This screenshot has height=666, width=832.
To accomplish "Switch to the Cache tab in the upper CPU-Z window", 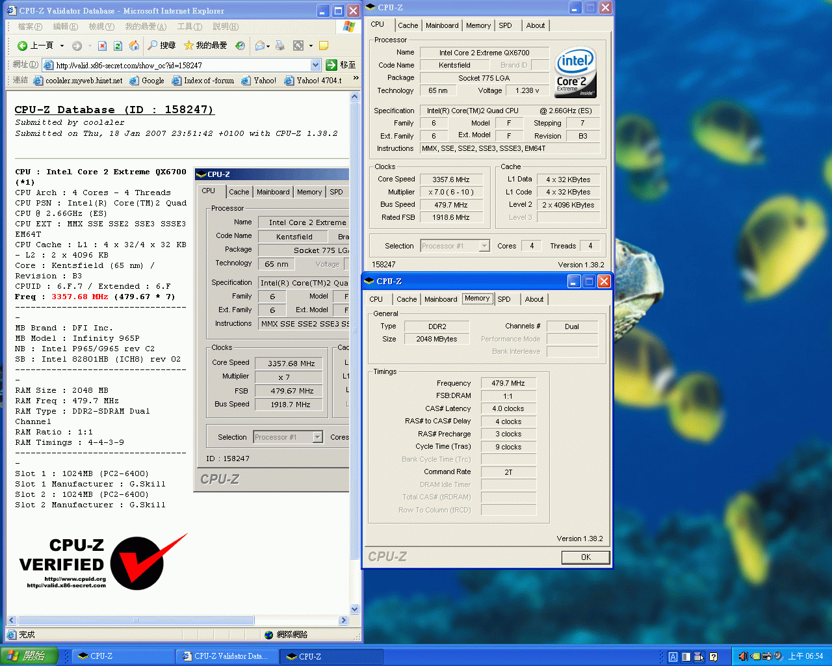I will 408,25.
